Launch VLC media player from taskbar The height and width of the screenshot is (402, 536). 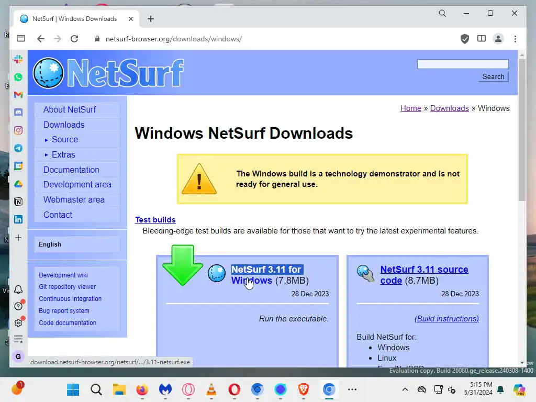point(211,389)
